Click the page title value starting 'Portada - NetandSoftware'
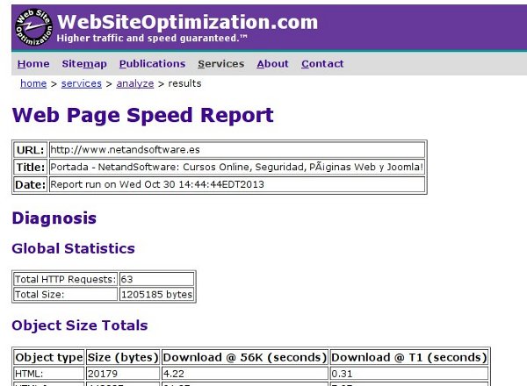This screenshot has width=527, height=386. click(x=237, y=167)
